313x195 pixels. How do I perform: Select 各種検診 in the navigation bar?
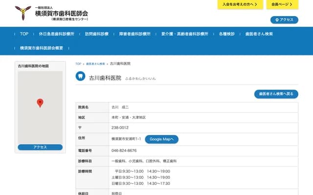pyautogui.click(x=227, y=35)
